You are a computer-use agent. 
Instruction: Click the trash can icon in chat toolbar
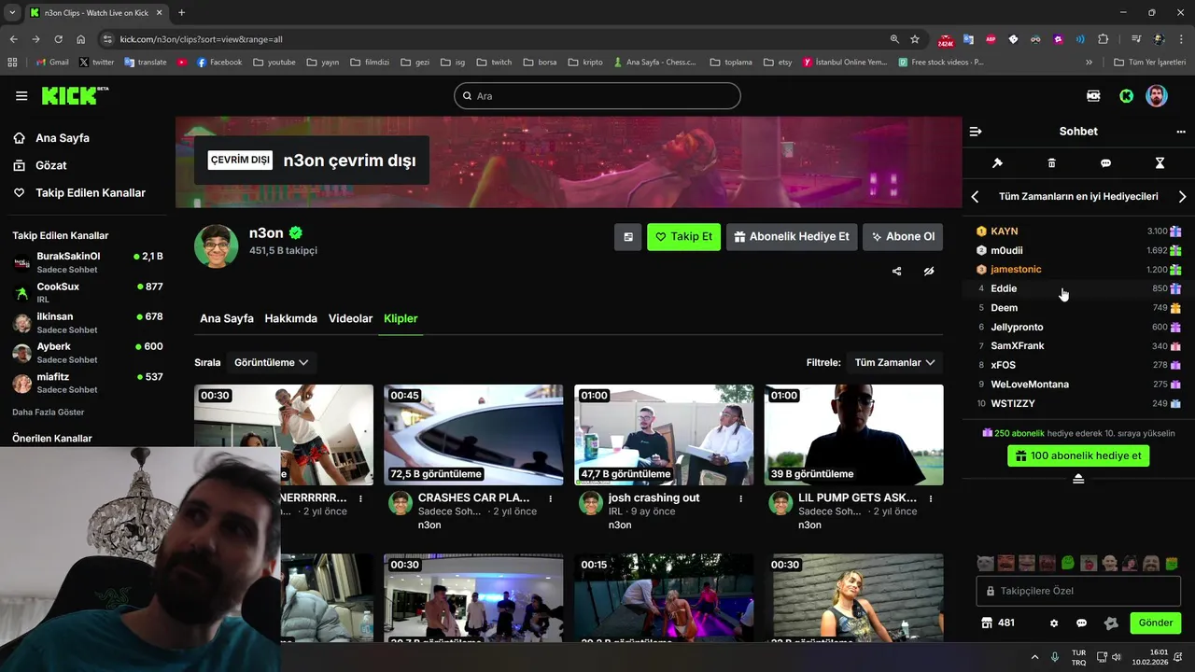(x=1051, y=163)
